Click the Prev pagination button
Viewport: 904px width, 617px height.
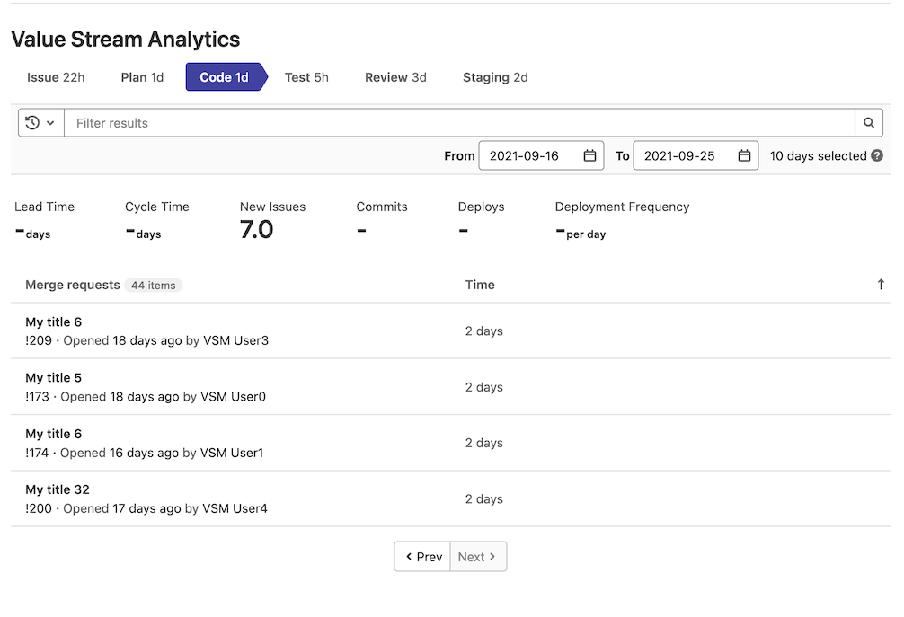[x=421, y=556]
